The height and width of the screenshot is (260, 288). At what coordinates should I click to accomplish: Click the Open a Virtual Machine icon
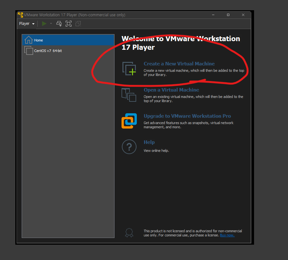pos(129,95)
